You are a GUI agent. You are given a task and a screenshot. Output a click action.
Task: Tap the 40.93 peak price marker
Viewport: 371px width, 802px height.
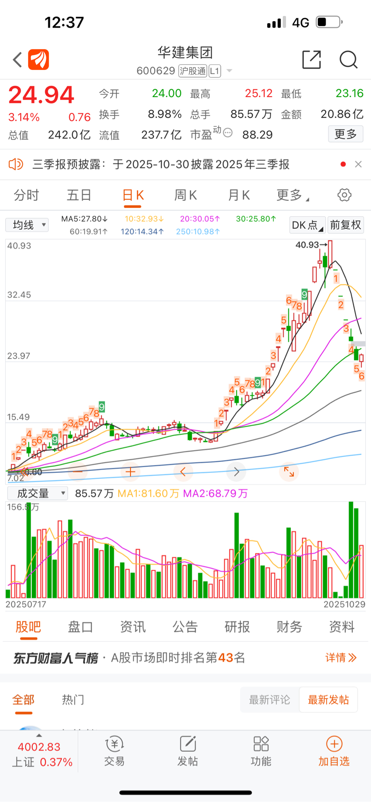(x=312, y=245)
